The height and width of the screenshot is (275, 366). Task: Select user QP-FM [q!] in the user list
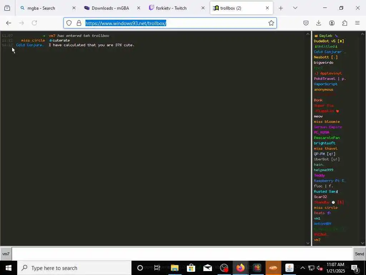click(325, 154)
